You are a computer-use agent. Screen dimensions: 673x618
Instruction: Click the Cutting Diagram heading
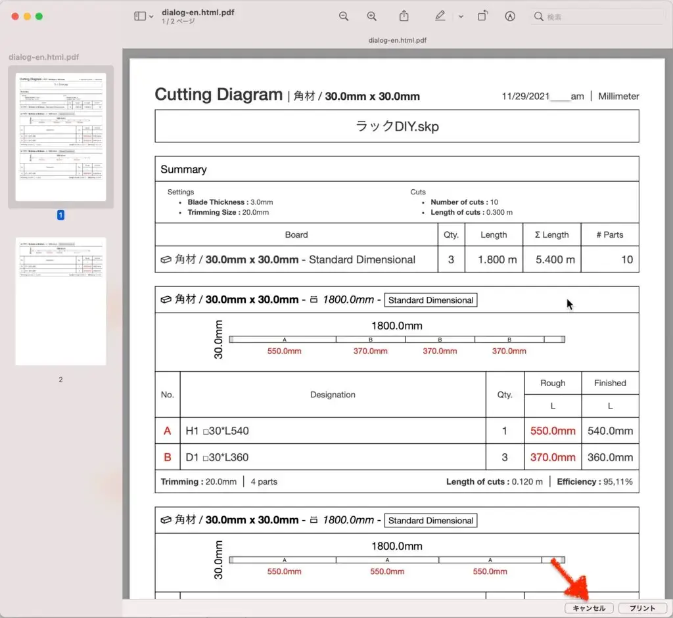pos(218,95)
